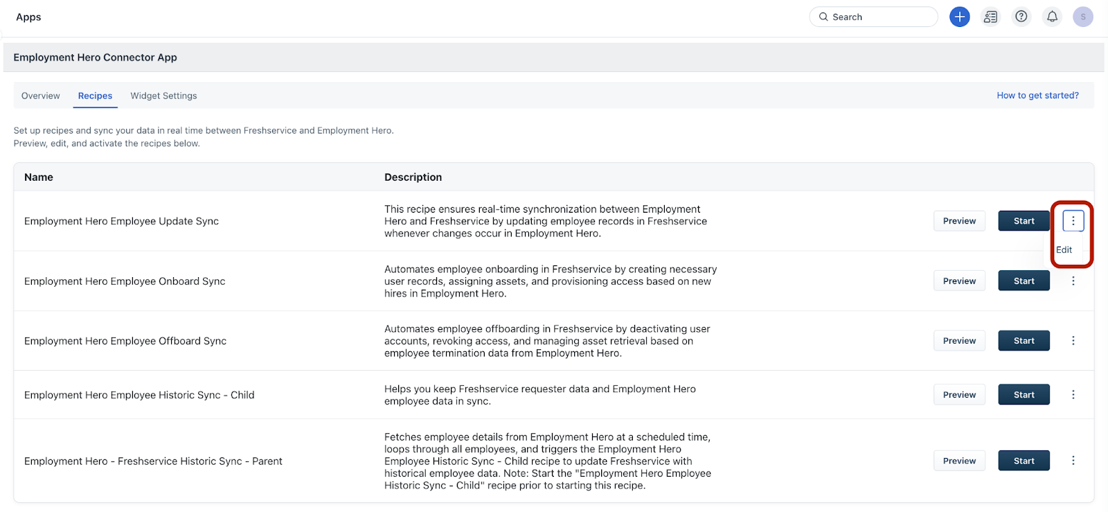Open the contact card icon in header
Viewport: 1108px width, 512px height.
coord(990,17)
